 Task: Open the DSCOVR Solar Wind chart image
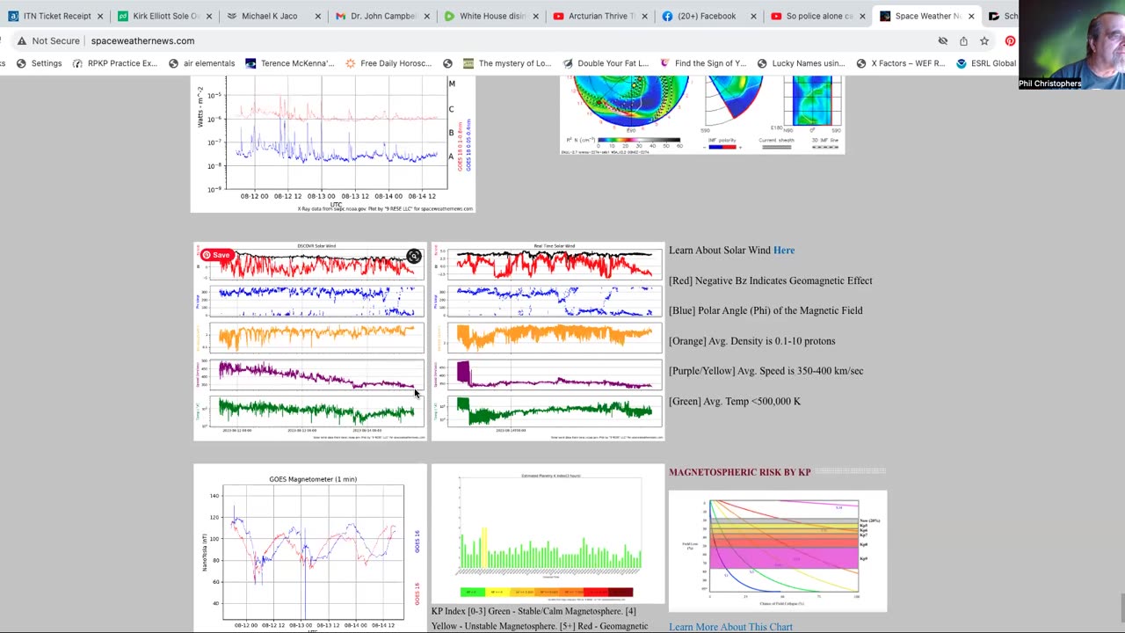[309, 341]
